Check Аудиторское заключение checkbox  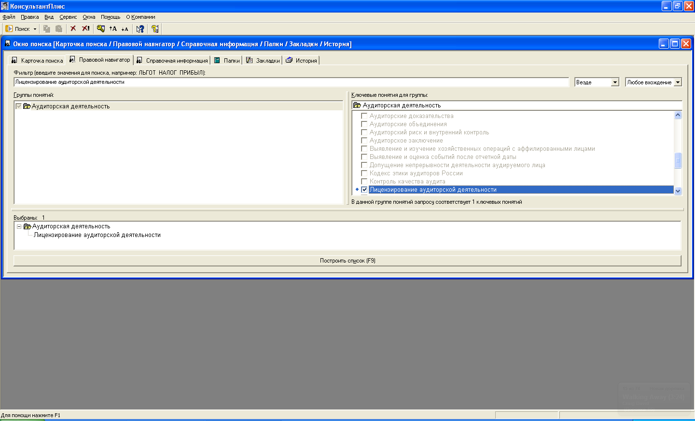[x=364, y=141]
